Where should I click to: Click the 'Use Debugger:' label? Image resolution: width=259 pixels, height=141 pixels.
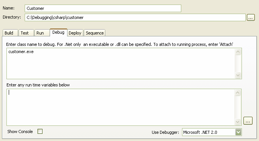point(165,132)
